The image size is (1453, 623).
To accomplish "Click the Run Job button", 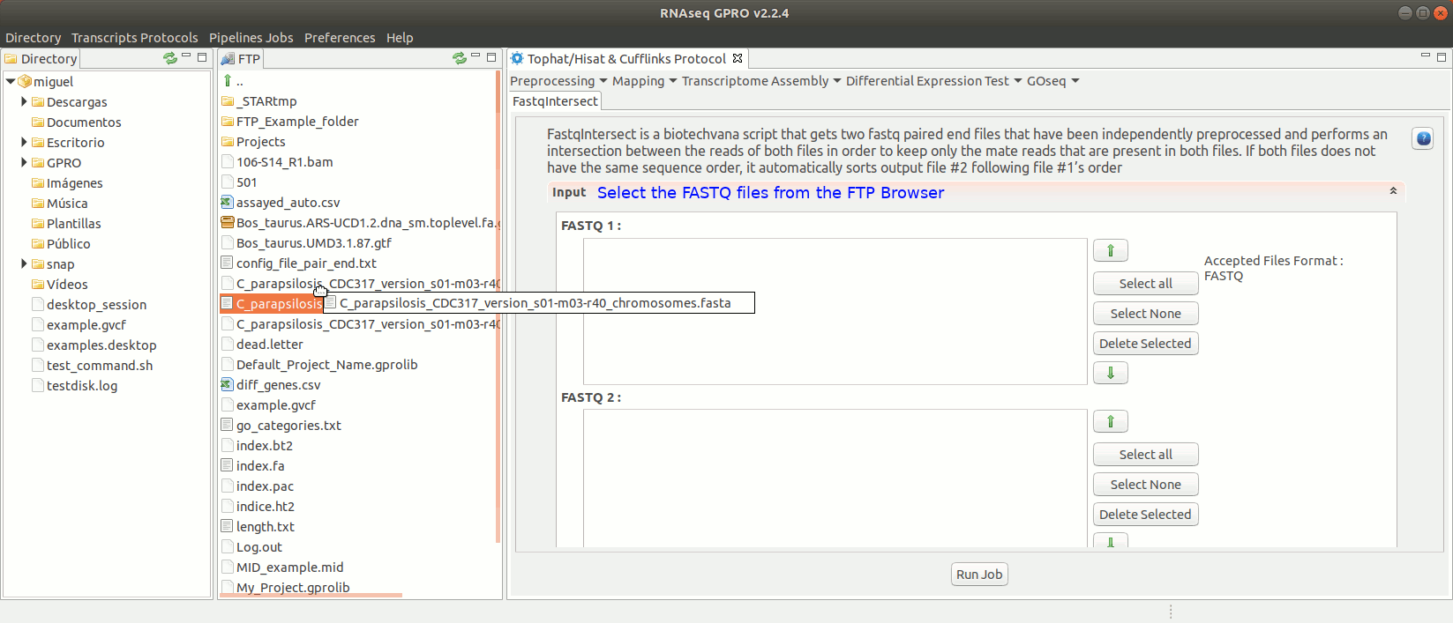I will coord(978,575).
